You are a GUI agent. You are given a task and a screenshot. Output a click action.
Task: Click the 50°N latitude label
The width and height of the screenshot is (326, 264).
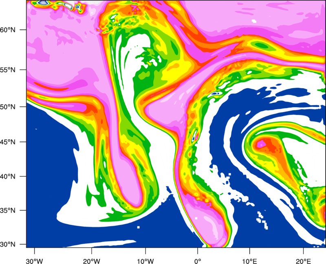(x=8, y=107)
